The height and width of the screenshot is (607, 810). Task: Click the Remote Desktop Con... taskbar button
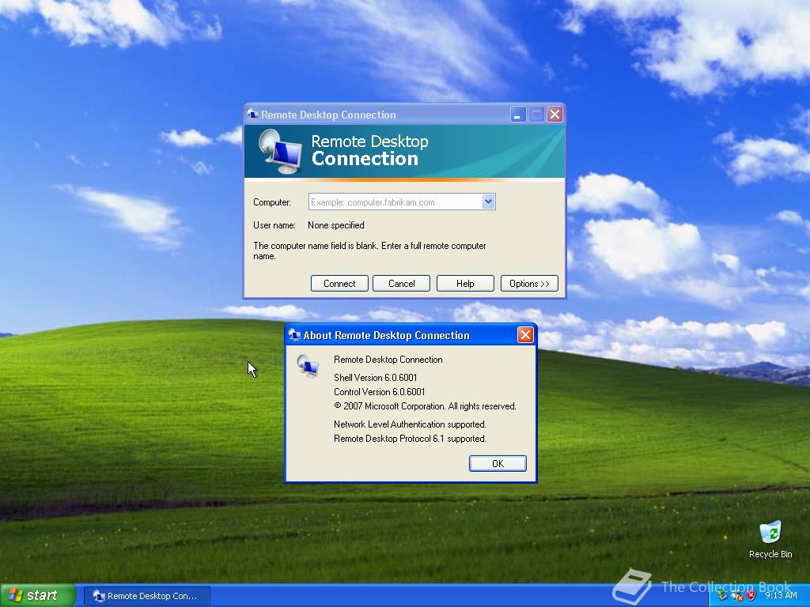point(146,596)
